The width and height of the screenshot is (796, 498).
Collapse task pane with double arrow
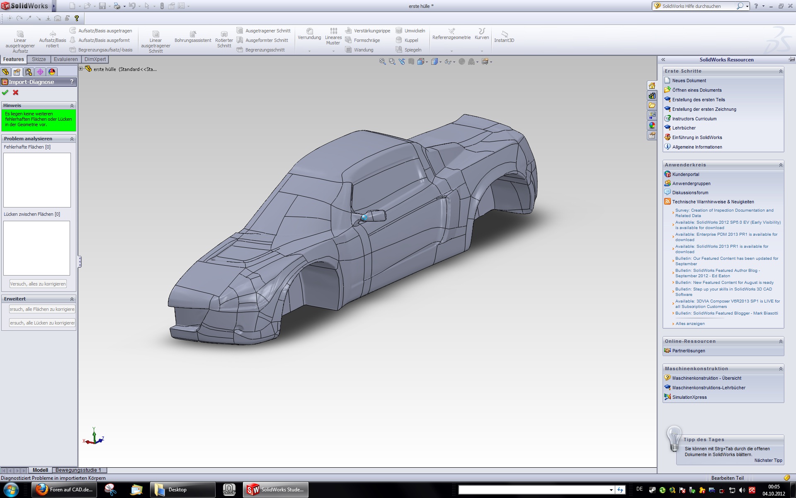coord(663,59)
